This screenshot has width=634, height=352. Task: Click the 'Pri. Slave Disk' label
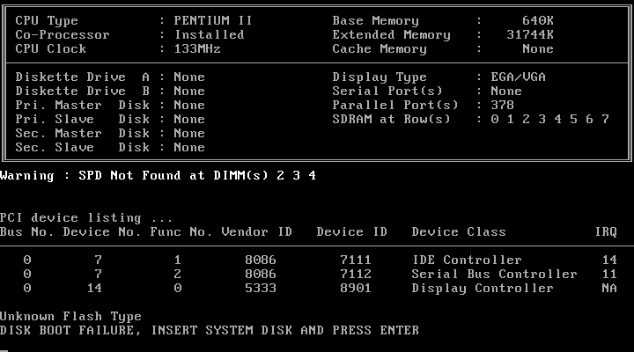(83, 119)
